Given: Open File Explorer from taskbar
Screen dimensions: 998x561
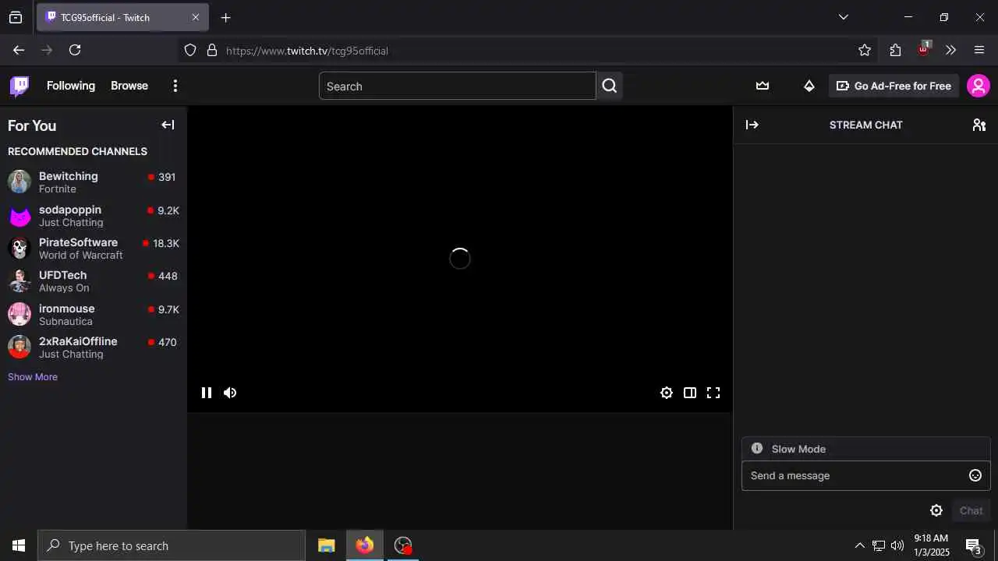Looking at the screenshot, I should click(327, 545).
